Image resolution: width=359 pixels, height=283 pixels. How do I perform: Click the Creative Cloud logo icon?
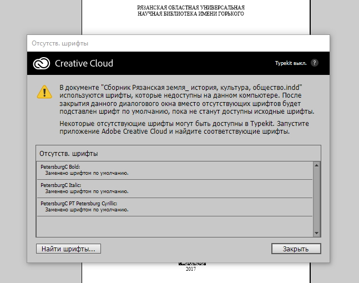[42, 63]
